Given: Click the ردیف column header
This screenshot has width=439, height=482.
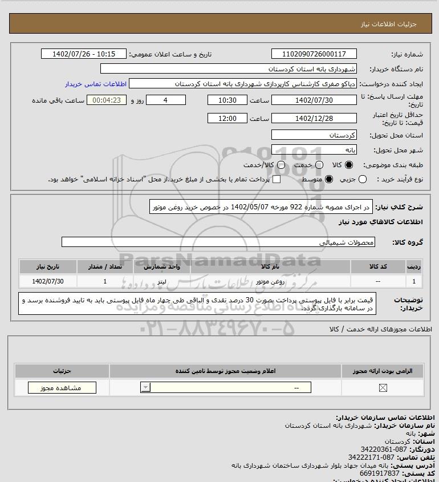Looking at the screenshot, I should [x=414, y=266].
